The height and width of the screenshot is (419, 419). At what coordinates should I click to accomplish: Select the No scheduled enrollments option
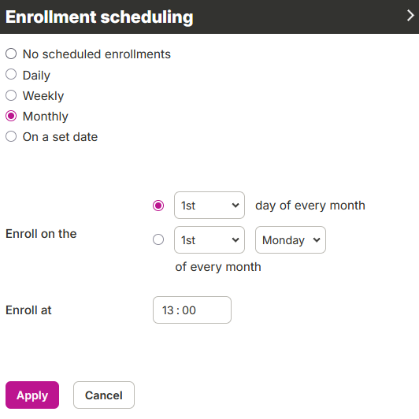11,54
